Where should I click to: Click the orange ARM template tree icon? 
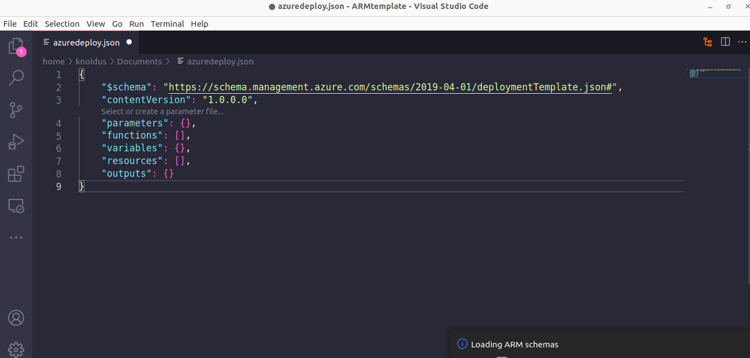coord(708,42)
